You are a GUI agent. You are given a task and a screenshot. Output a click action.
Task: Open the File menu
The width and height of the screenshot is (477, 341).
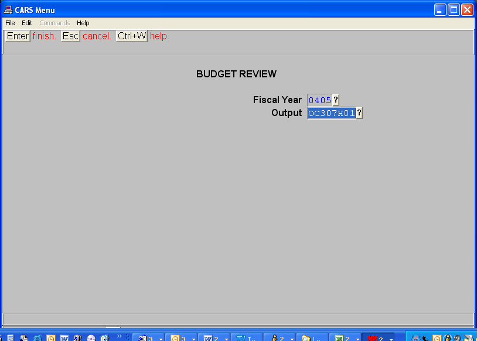[10, 23]
